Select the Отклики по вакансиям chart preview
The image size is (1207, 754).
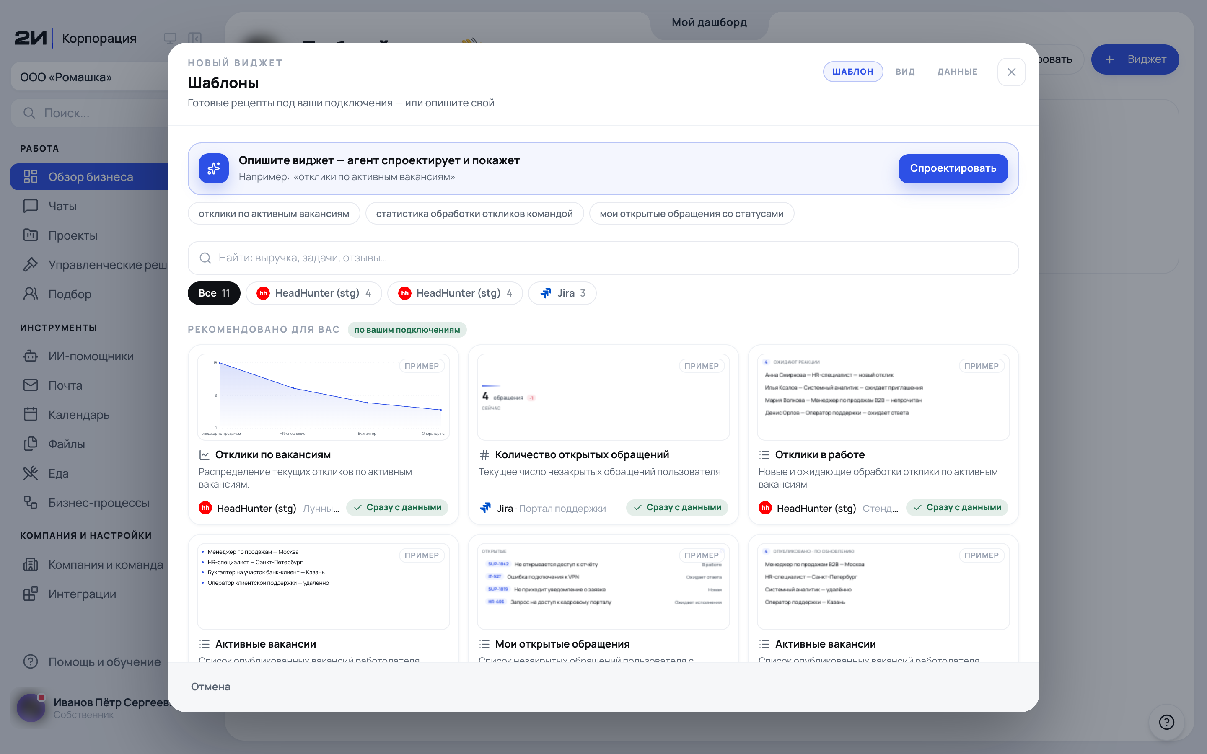click(323, 397)
